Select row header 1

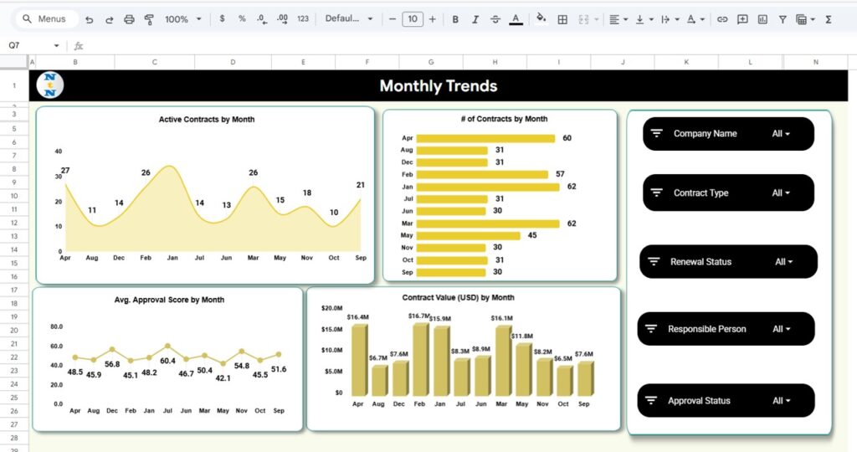point(14,86)
